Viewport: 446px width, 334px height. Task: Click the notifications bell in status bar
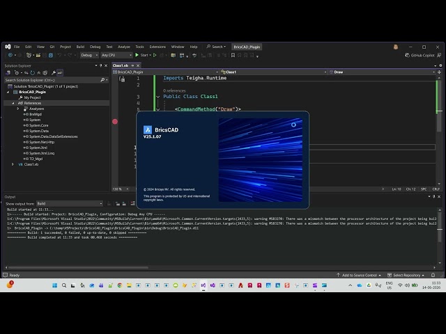click(433, 275)
